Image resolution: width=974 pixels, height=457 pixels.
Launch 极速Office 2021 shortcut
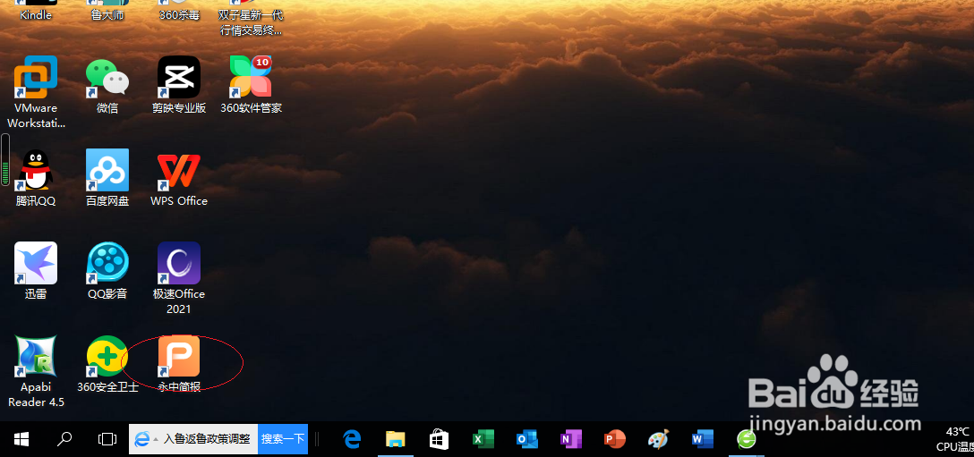tap(179, 278)
